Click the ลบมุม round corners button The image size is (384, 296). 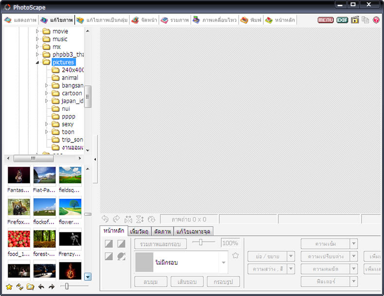151,281
